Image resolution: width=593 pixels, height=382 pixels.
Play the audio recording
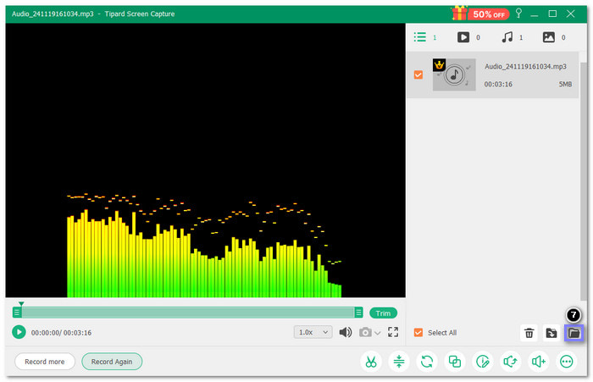19,332
